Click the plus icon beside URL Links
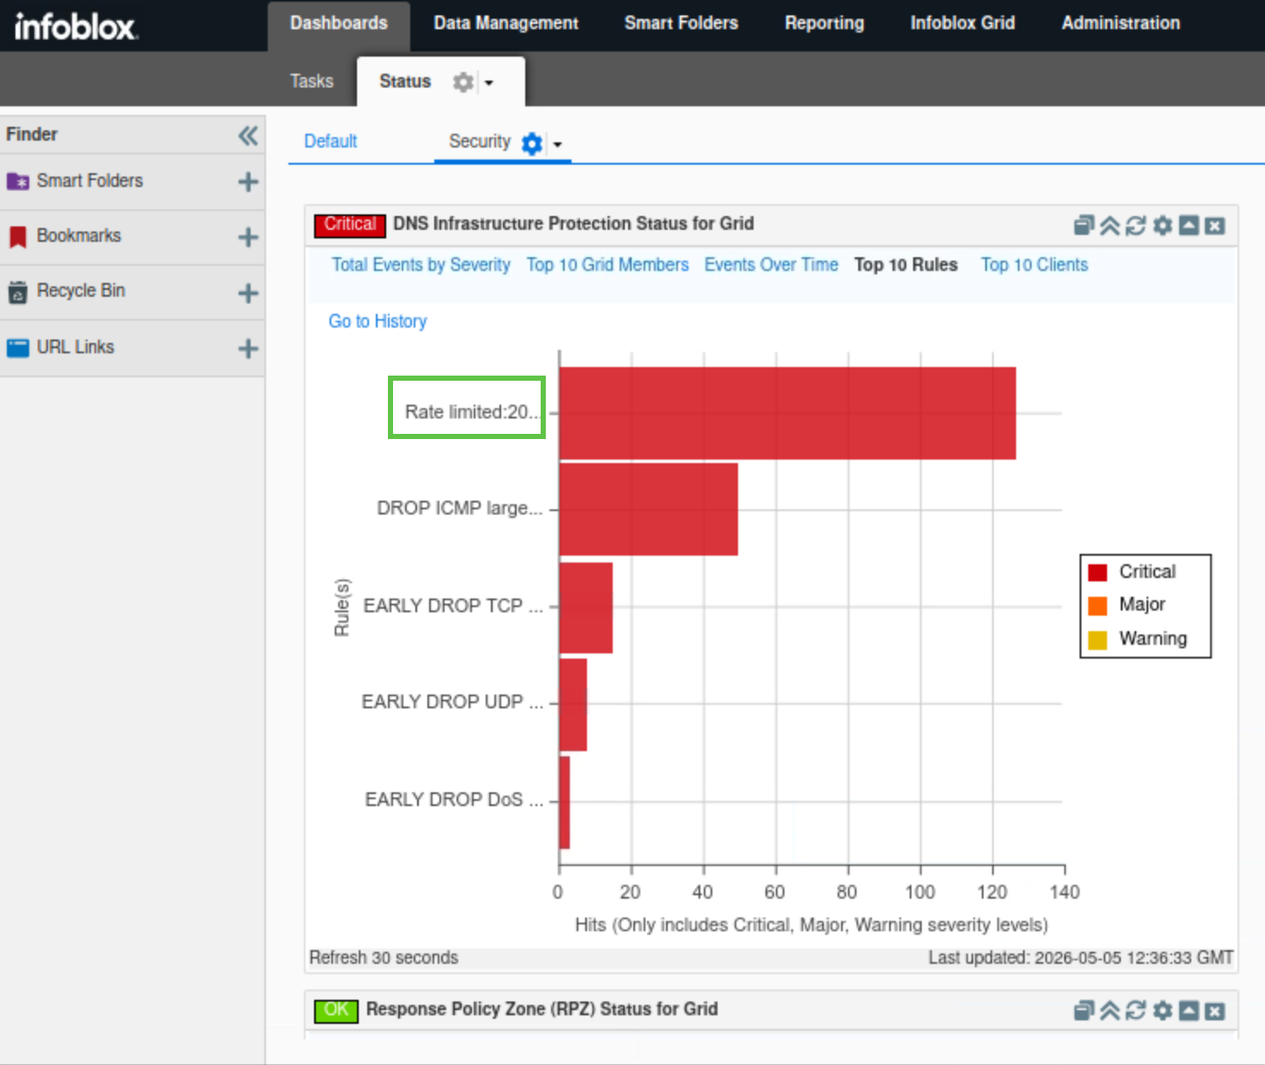 pyautogui.click(x=248, y=348)
